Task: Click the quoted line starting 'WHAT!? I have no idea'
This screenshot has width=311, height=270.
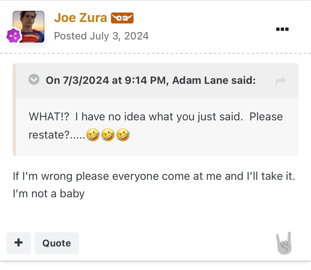Action: (x=156, y=117)
